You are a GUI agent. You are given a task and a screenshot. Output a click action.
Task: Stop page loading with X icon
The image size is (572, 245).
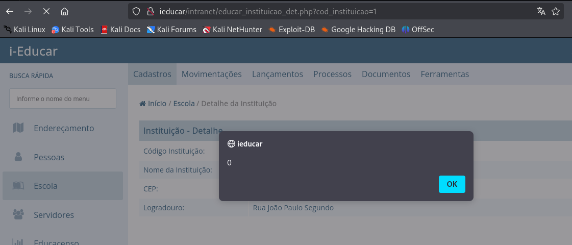tap(46, 11)
